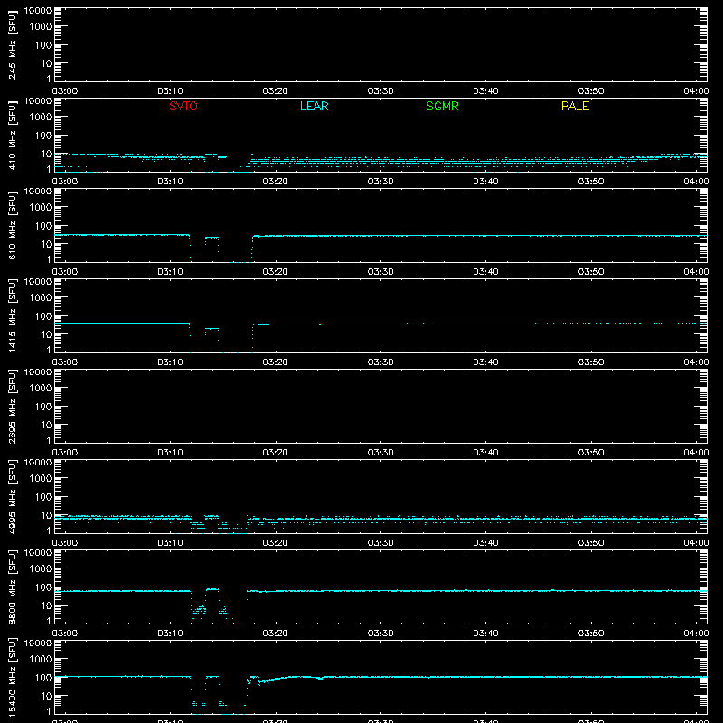The image size is (723, 723).
Task: Click the 1000 tick on the 2695 MHz axis
Action: point(41,389)
